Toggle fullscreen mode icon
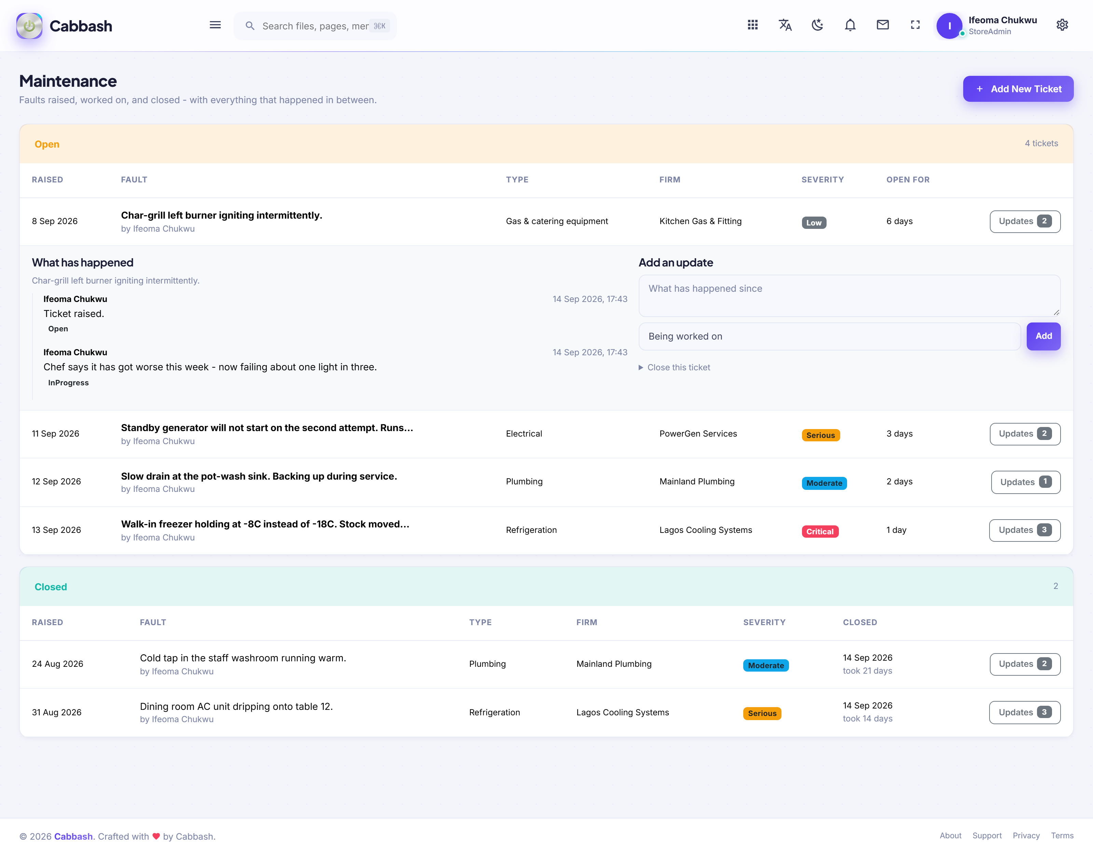 tap(915, 25)
